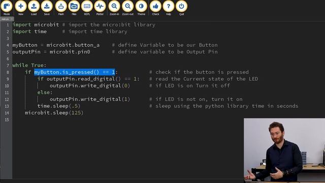Click "time.sleep(.5)" on line 13

coord(59,106)
